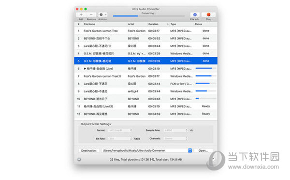The width and height of the screenshot is (290, 180).
Task: Click artist 'BEYOND' in row 10
Action: tap(133, 99)
